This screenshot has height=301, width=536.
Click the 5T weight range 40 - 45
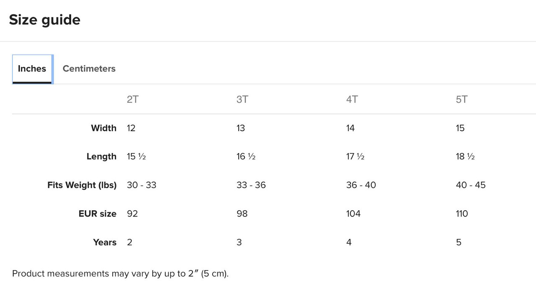pyautogui.click(x=471, y=185)
